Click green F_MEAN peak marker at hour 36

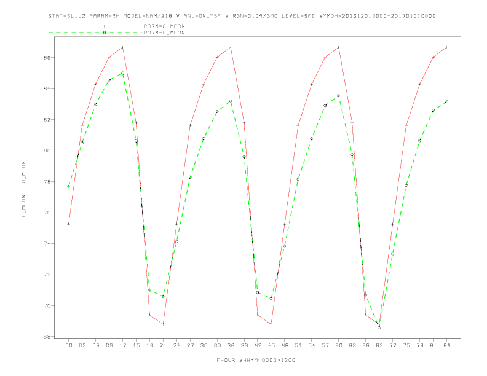pos(231,101)
